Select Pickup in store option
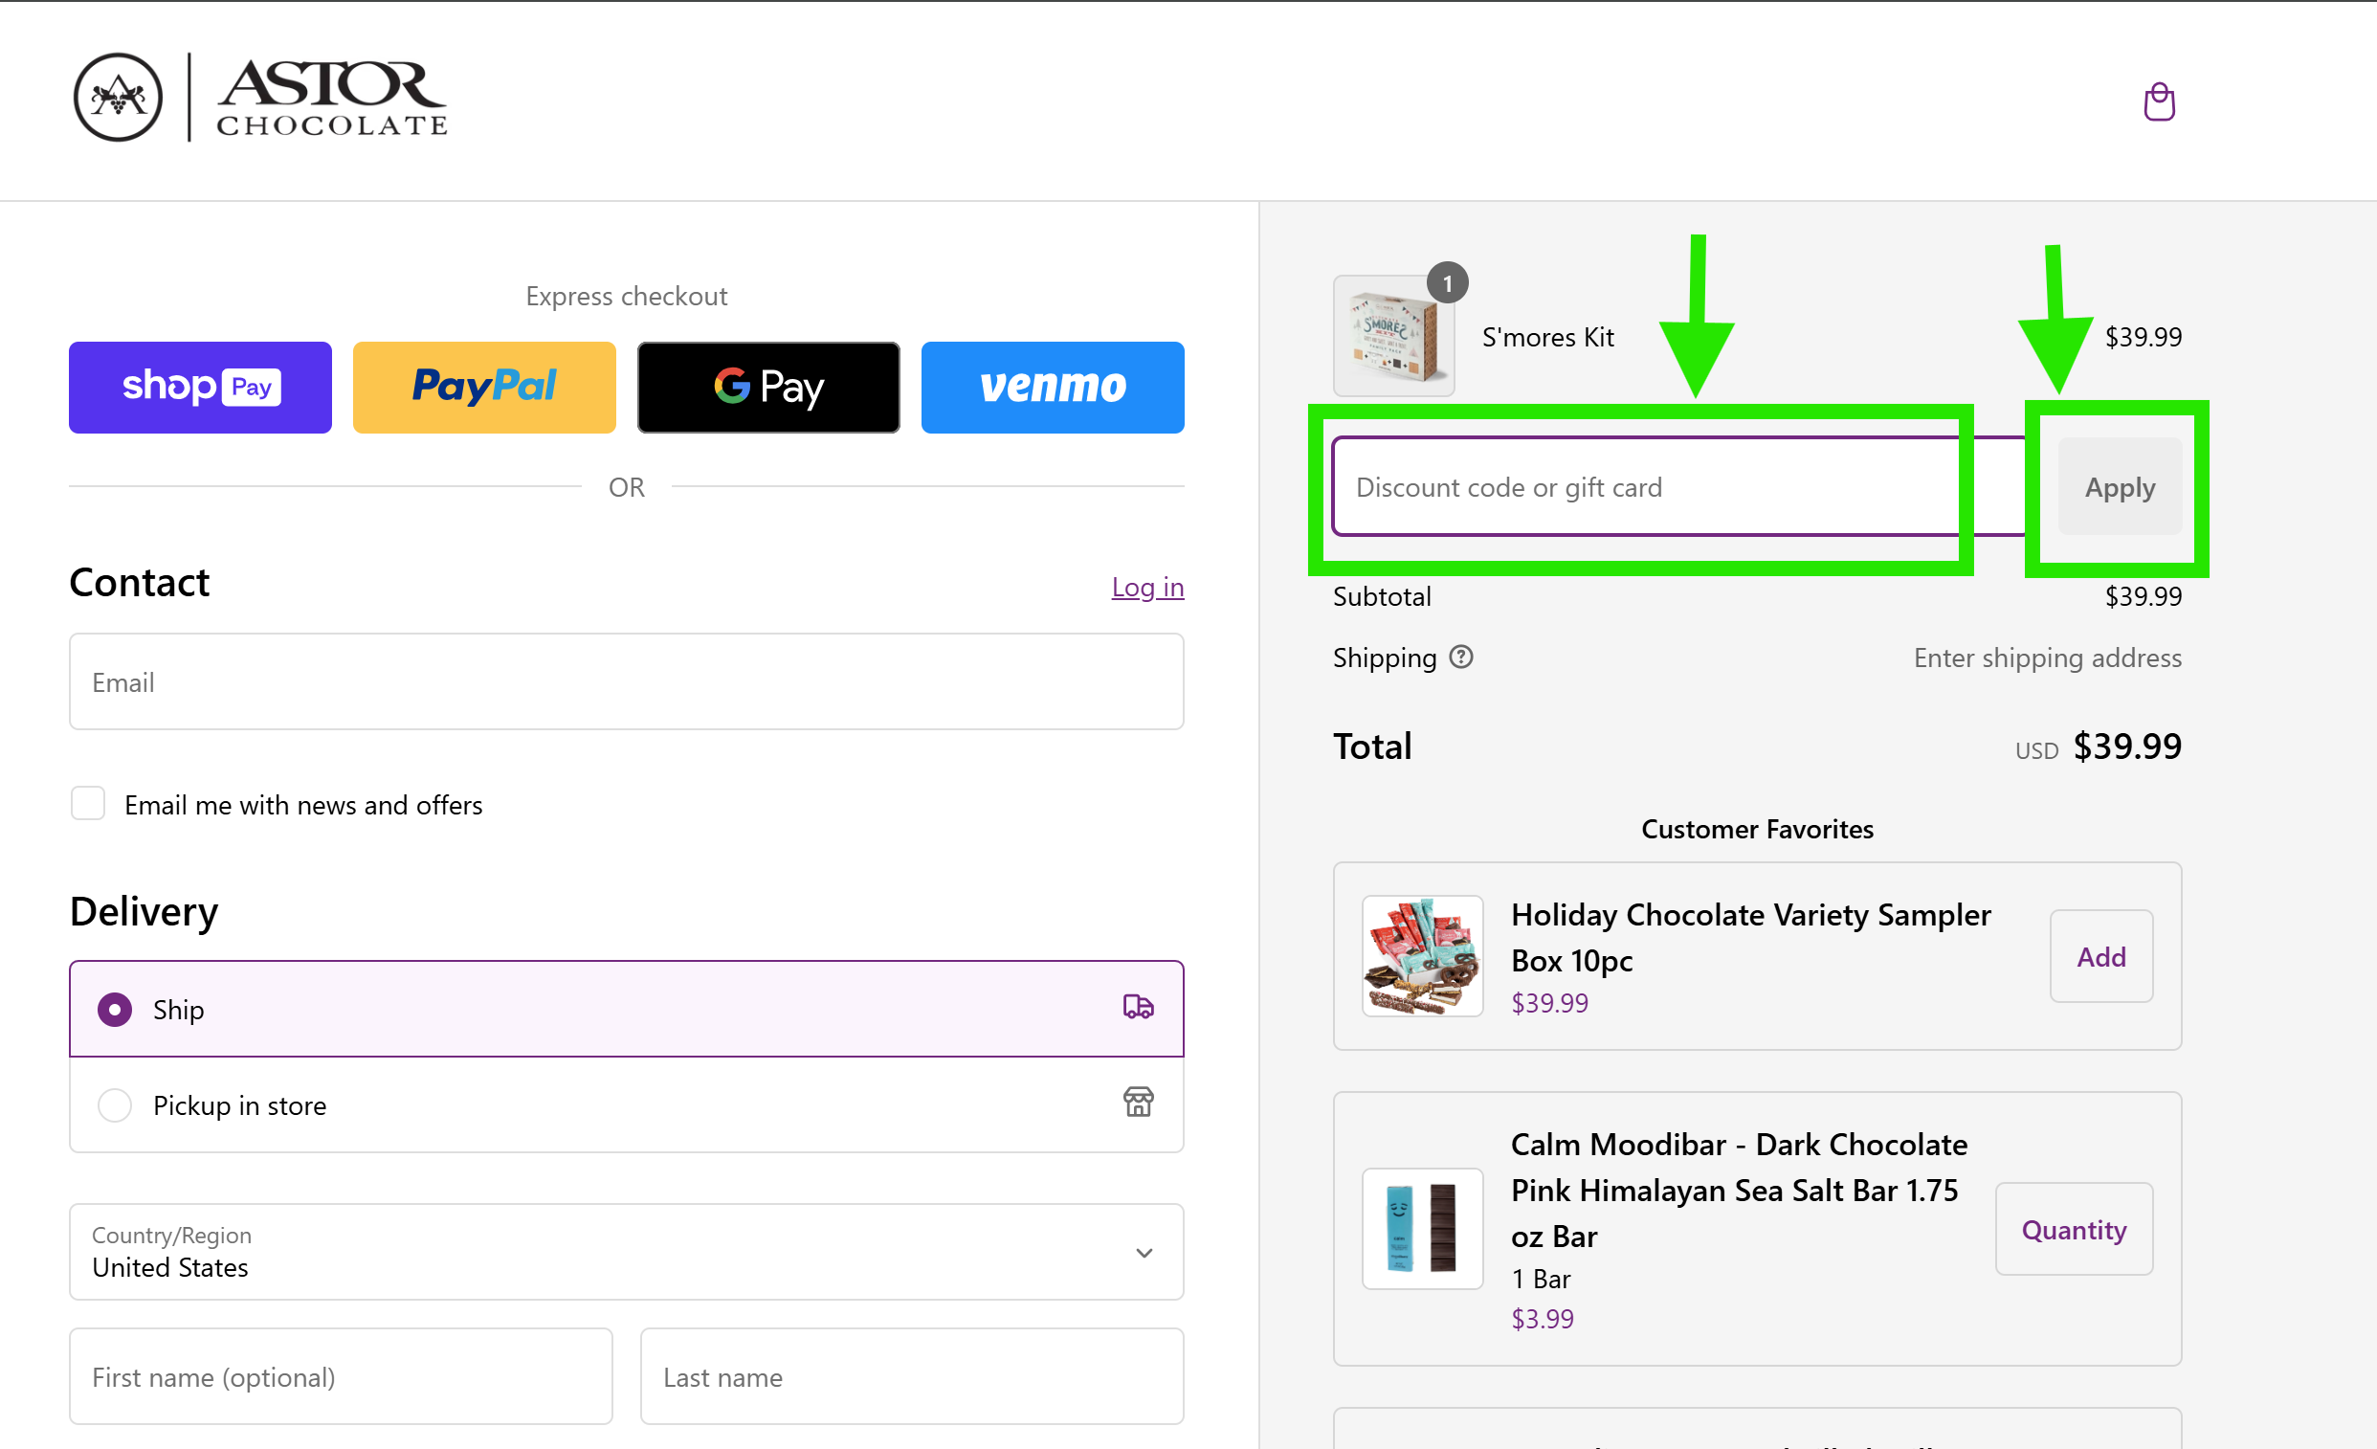Screen dimensions: 2377x1449 tap(627, 1104)
